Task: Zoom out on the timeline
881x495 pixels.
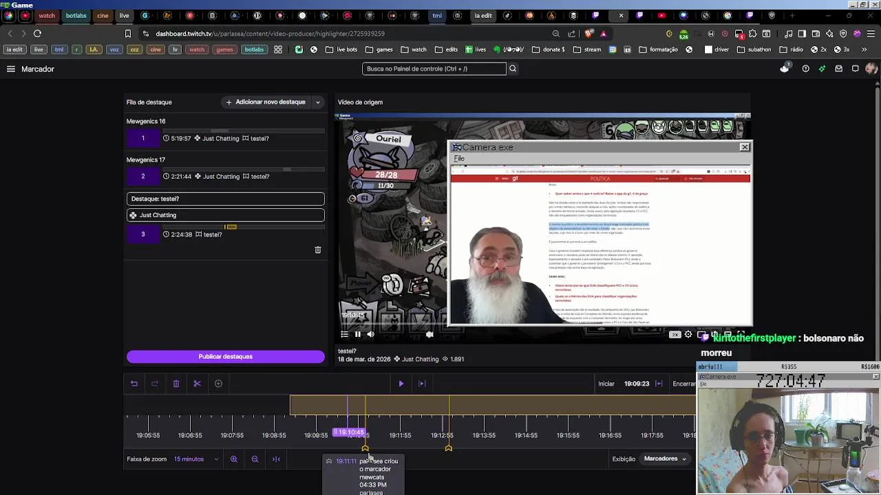Action: tap(255, 459)
